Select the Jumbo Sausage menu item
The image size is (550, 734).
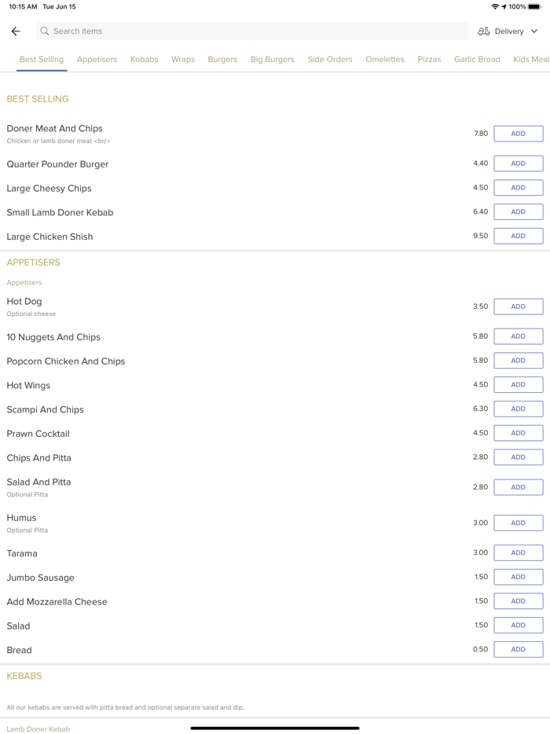click(40, 578)
